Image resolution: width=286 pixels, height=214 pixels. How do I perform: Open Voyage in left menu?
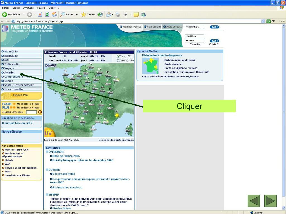tap(22, 68)
